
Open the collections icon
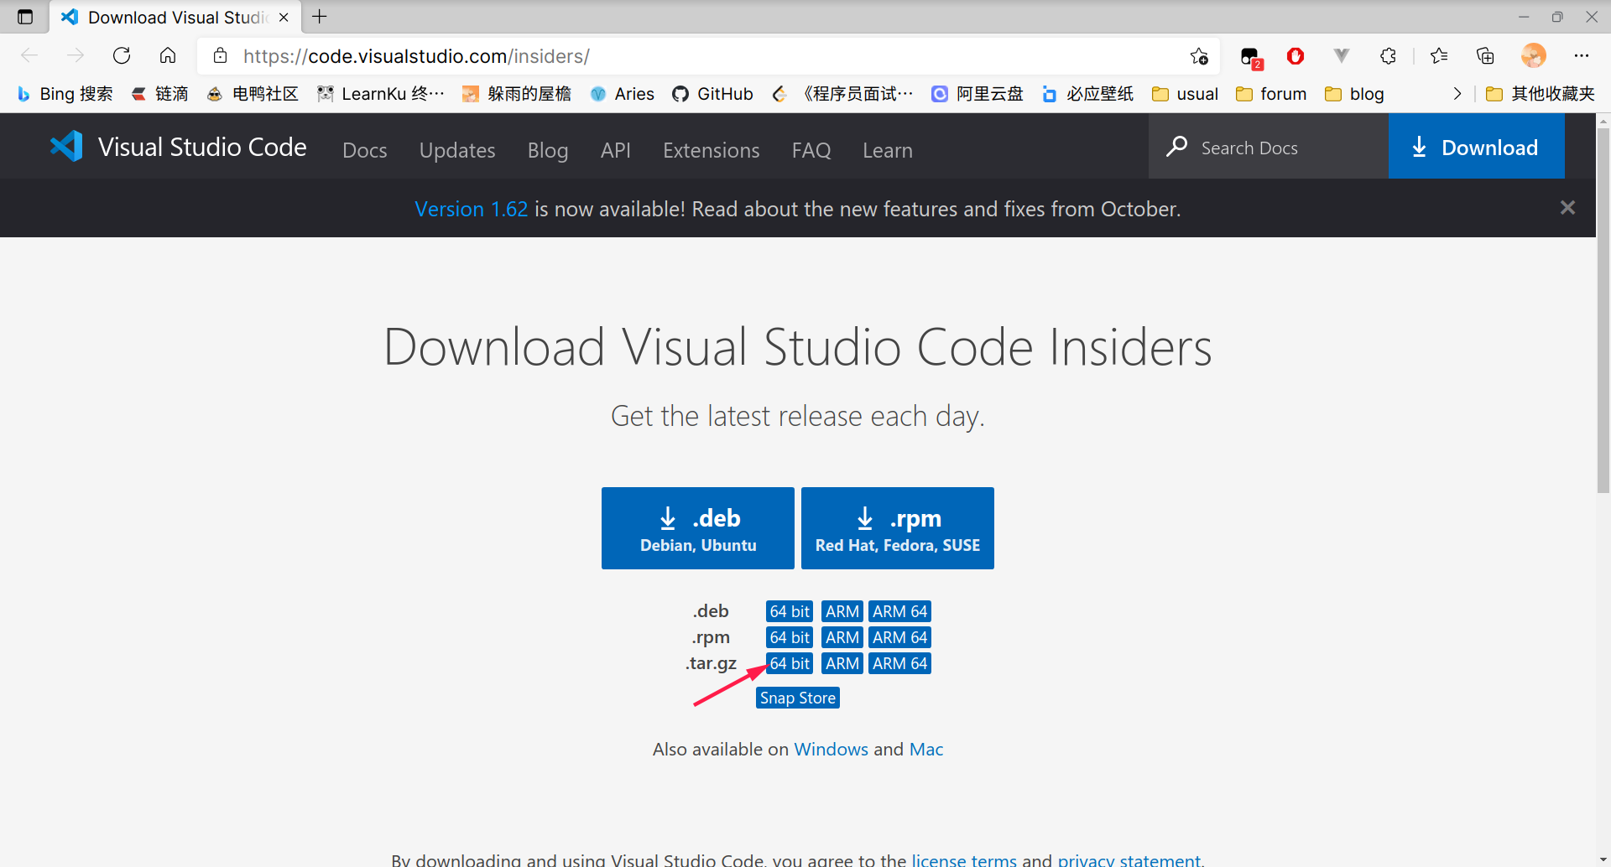pyautogui.click(x=1485, y=56)
